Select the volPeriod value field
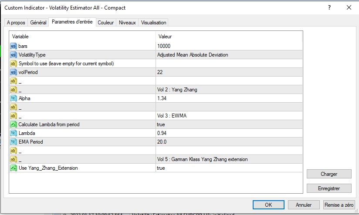The image size is (359, 215). [x=229, y=72]
